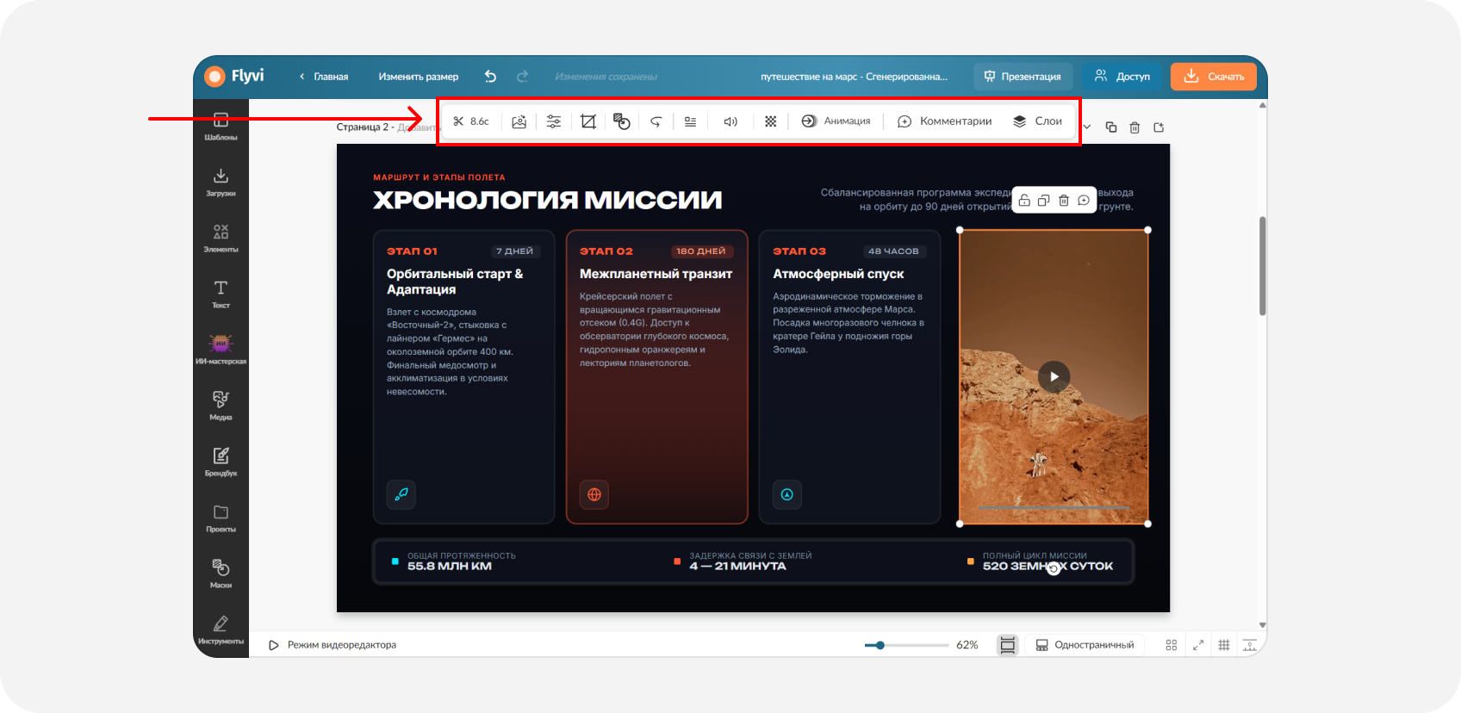The width and height of the screenshot is (1461, 713).
Task: Open the Медиа sidebar tab
Action: click(x=221, y=406)
